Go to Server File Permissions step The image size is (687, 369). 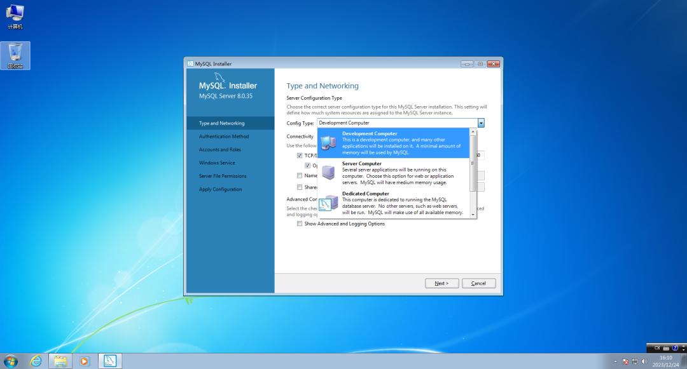click(x=223, y=176)
